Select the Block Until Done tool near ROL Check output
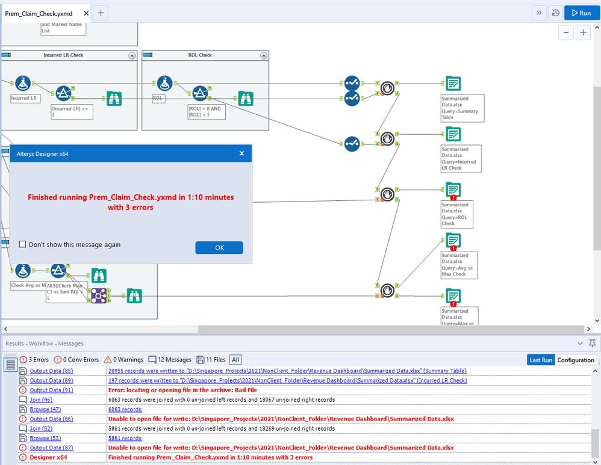Screen dimensions: 601x465 (387, 194)
